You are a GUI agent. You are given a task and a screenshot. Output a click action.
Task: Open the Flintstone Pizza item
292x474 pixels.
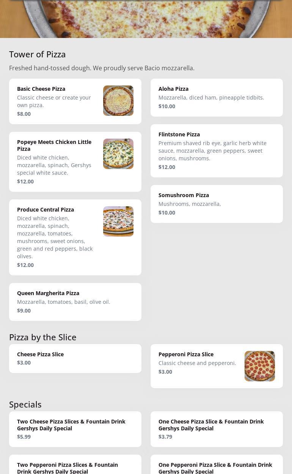(217, 151)
